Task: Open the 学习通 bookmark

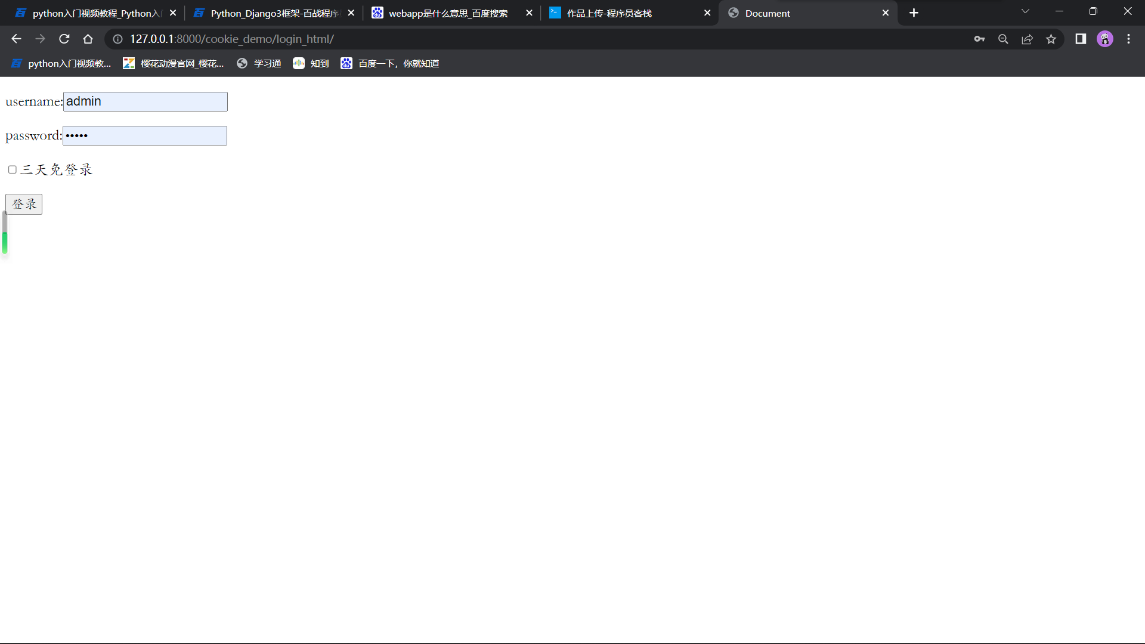Action: tap(259, 63)
